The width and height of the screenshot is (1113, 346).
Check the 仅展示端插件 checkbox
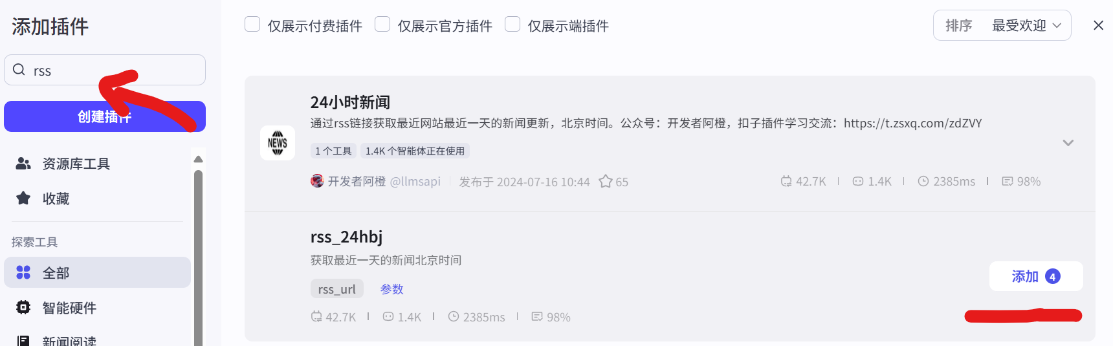click(x=512, y=25)
